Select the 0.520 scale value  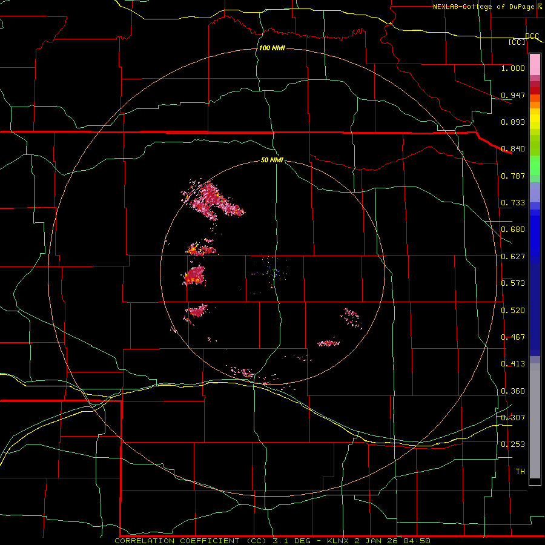pos(513,311)
